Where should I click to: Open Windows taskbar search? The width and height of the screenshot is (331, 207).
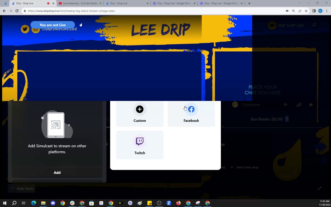[14, 203]
